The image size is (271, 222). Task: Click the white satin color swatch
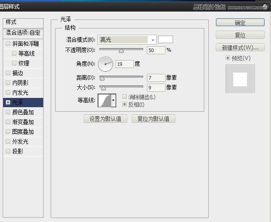pos(165,40)
